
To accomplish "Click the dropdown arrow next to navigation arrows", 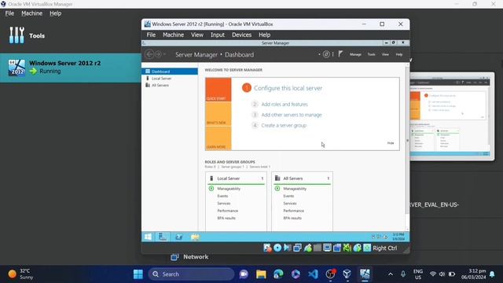I will pyautogui.click(x=164, y=54).
